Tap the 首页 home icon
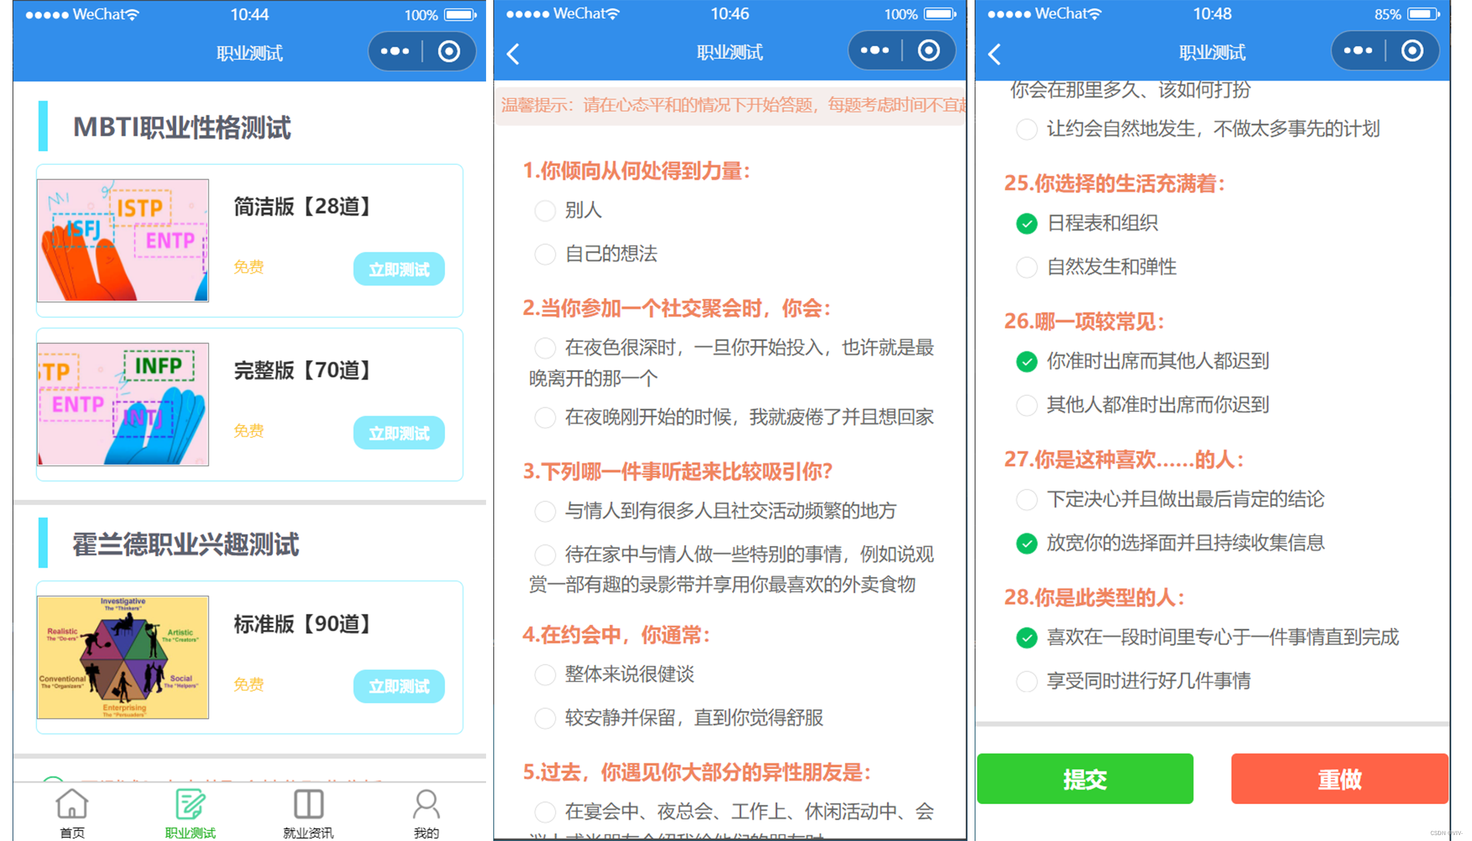Screen dimensions: 1472x841 pos(72,805)
